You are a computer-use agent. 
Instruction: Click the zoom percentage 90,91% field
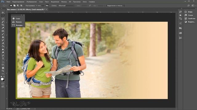click(x=9, y=109)
